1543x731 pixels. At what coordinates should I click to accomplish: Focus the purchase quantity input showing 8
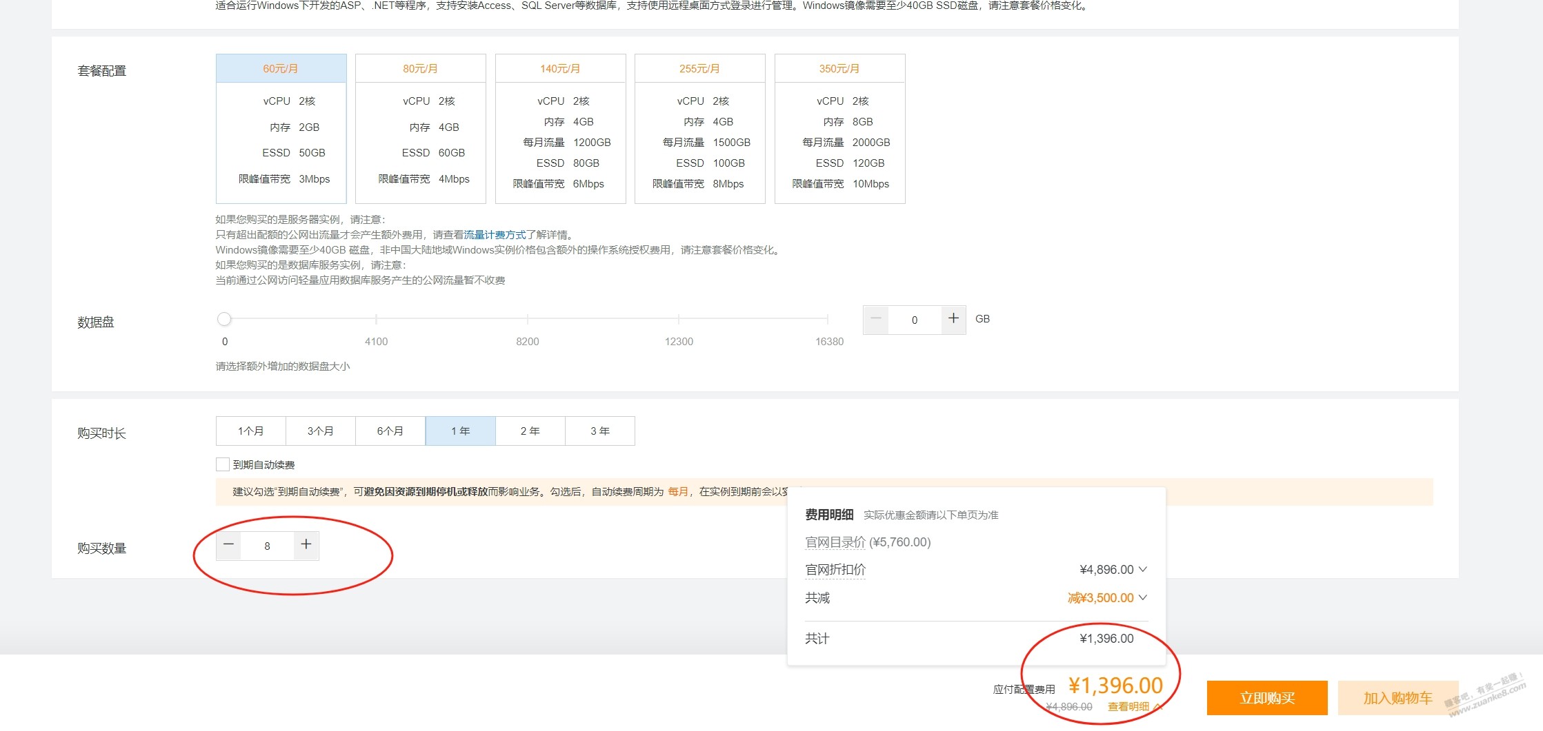[268, 546]
